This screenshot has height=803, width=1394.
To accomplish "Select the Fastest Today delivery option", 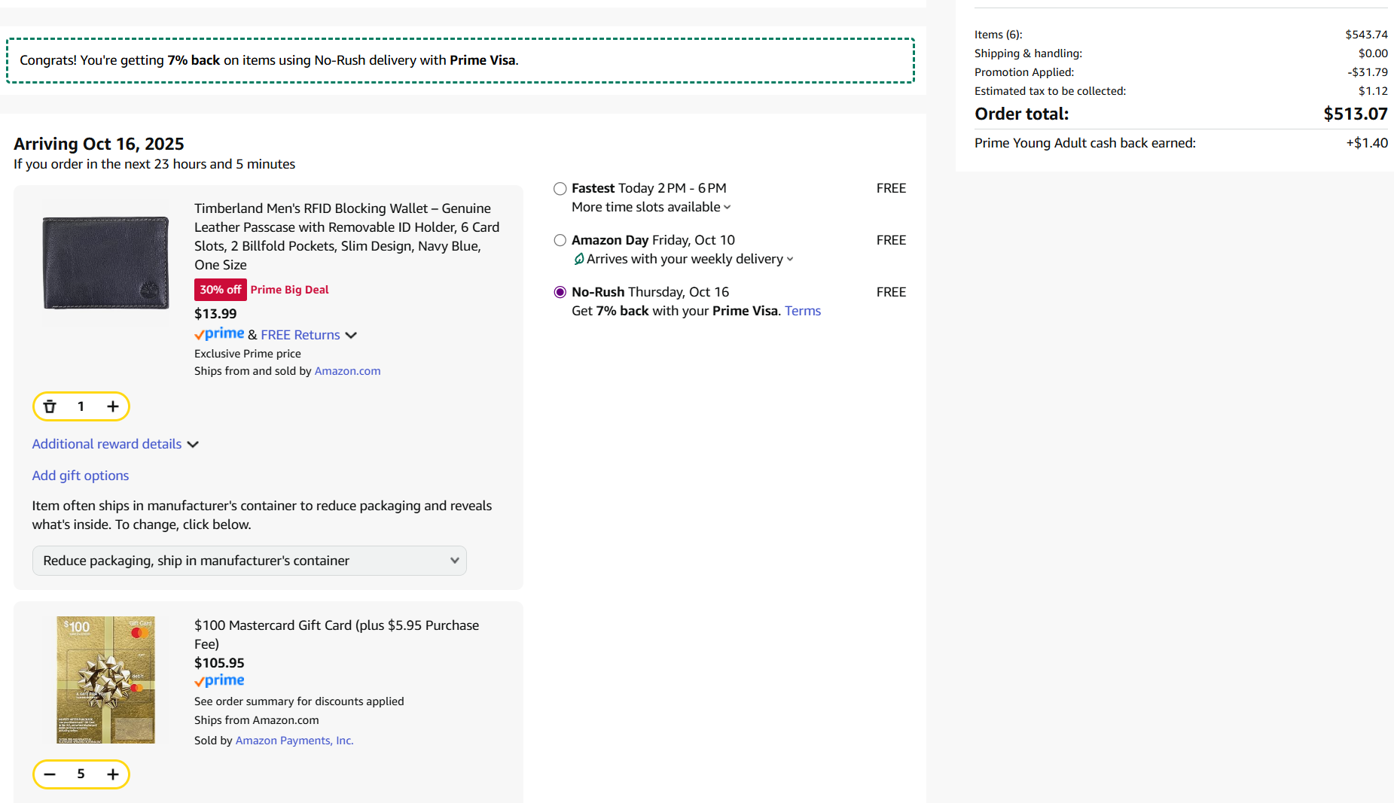I will [x=560, y=189].
